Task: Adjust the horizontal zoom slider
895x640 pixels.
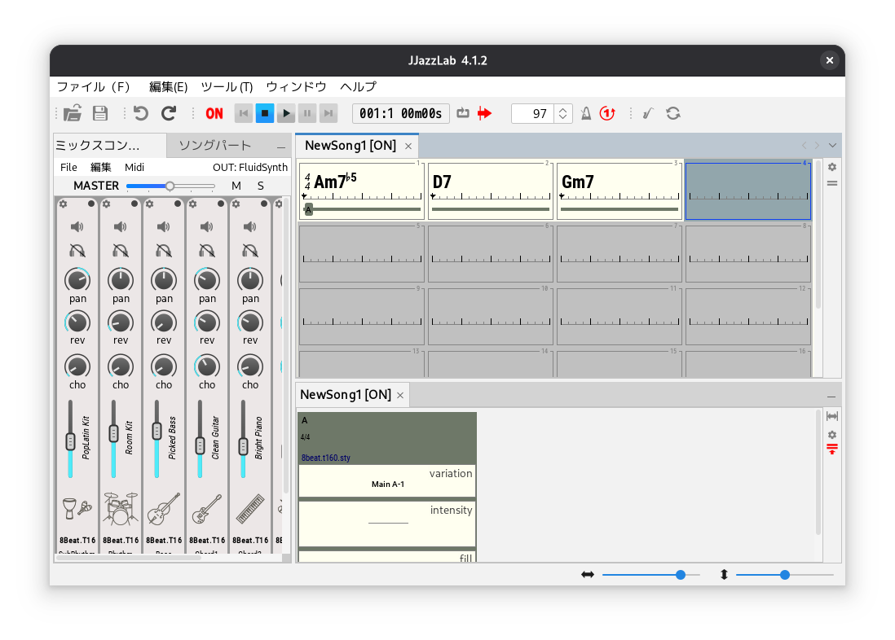Action: click(650, 575)
